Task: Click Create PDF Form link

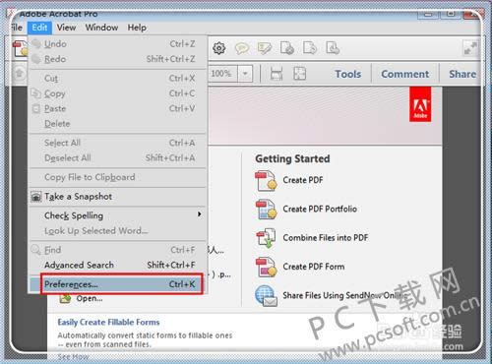Action: point(314,267)
